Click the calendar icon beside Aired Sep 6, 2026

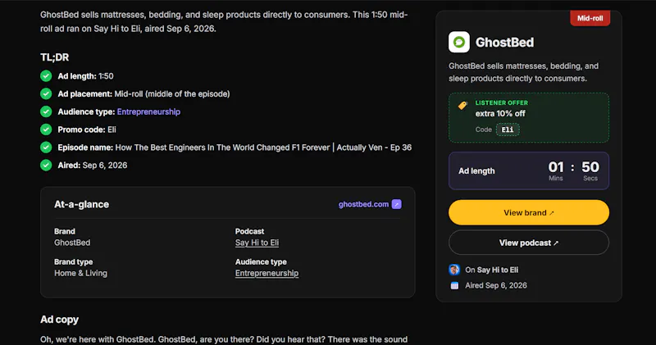(x=454, y=286)
